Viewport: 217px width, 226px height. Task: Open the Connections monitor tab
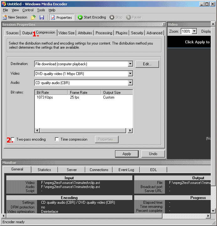point(99,170)
